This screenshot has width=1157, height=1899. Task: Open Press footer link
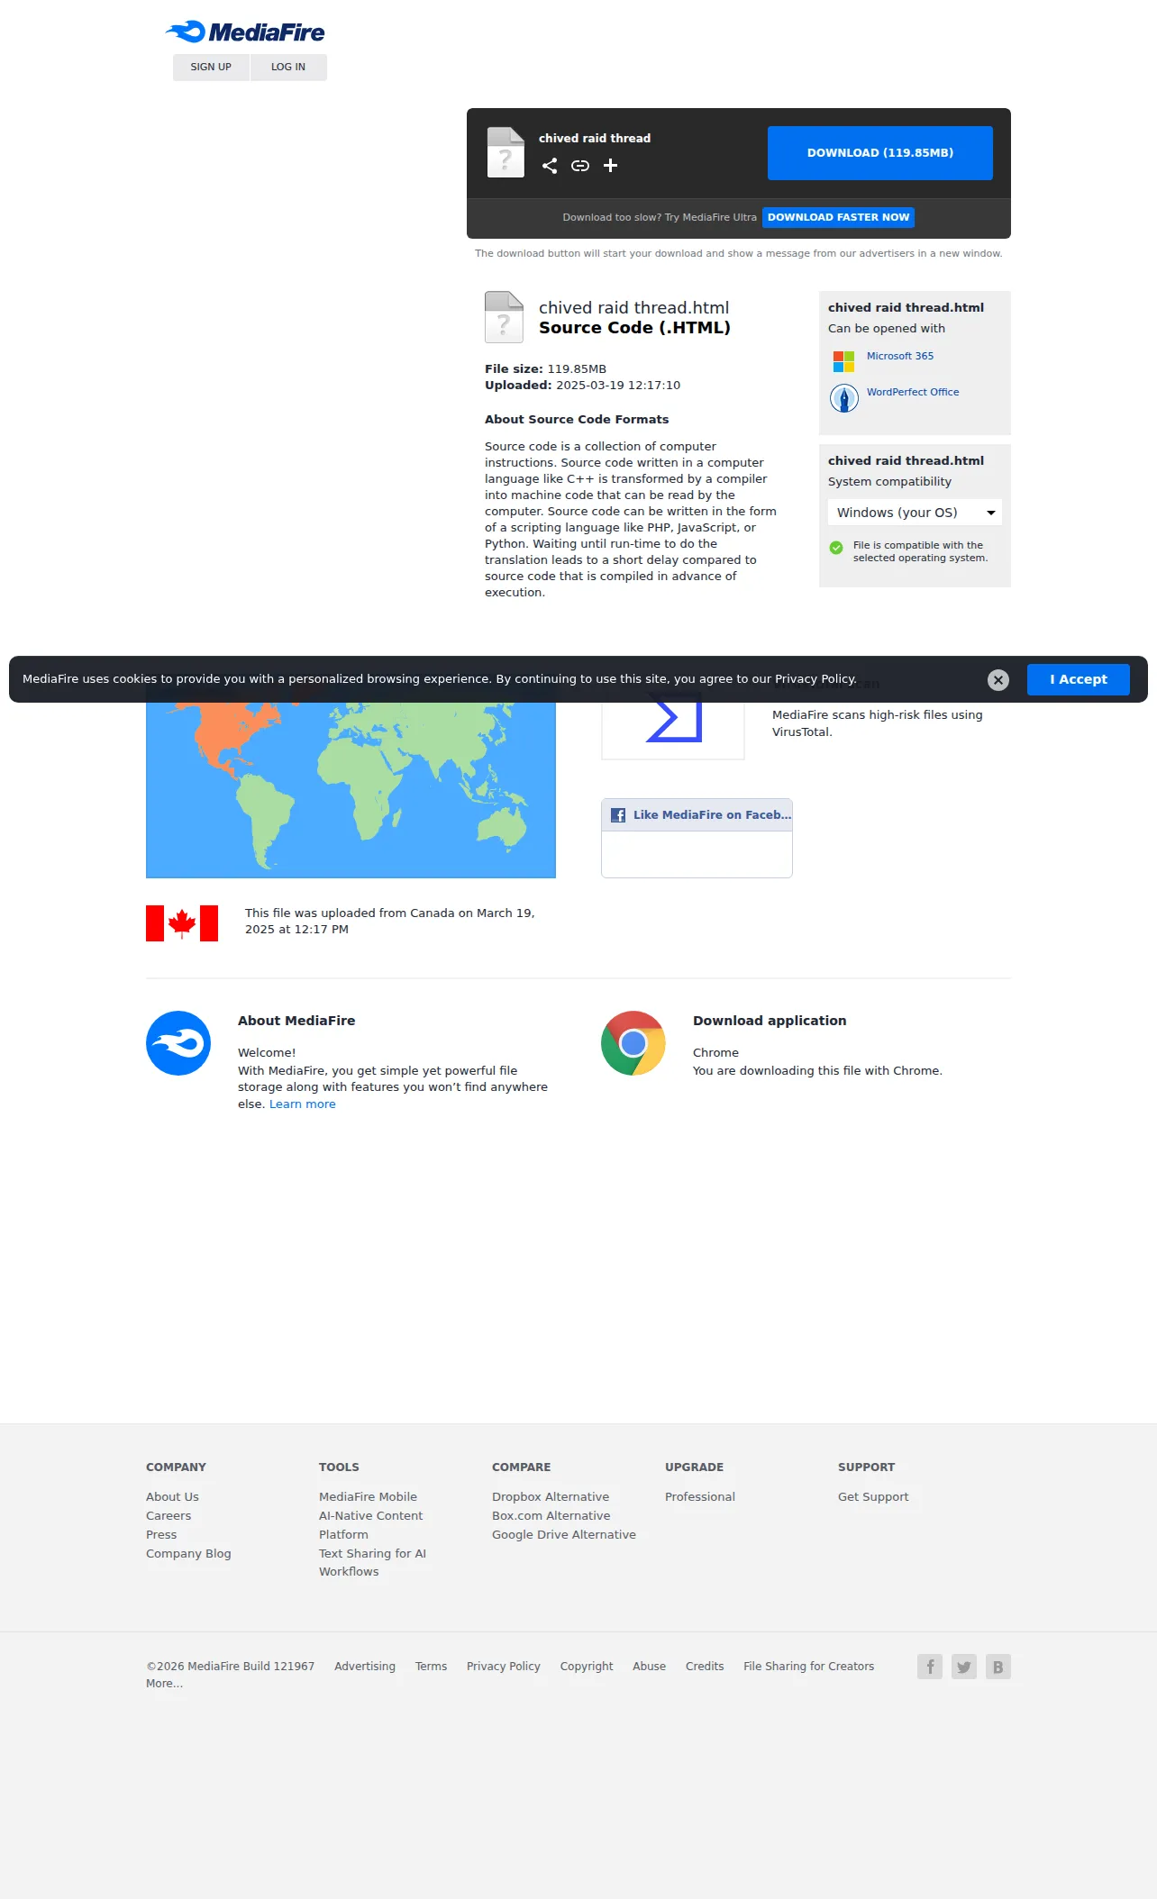(x=161, y=1535)
